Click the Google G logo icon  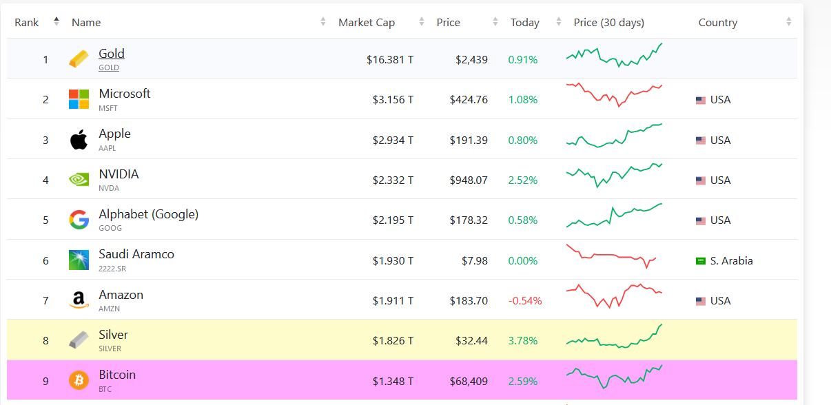pos(79,220)
